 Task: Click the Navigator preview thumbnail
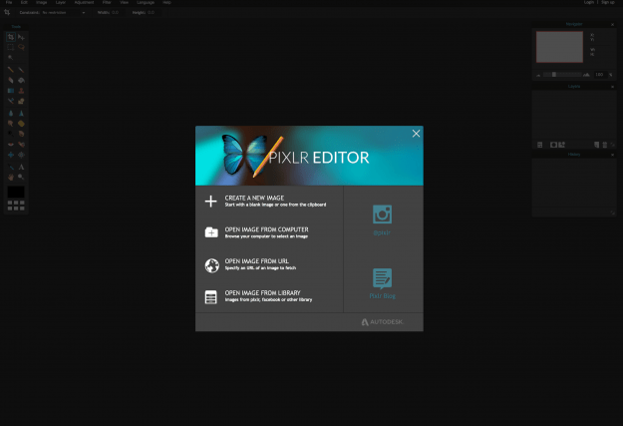[x=559, y=47]
